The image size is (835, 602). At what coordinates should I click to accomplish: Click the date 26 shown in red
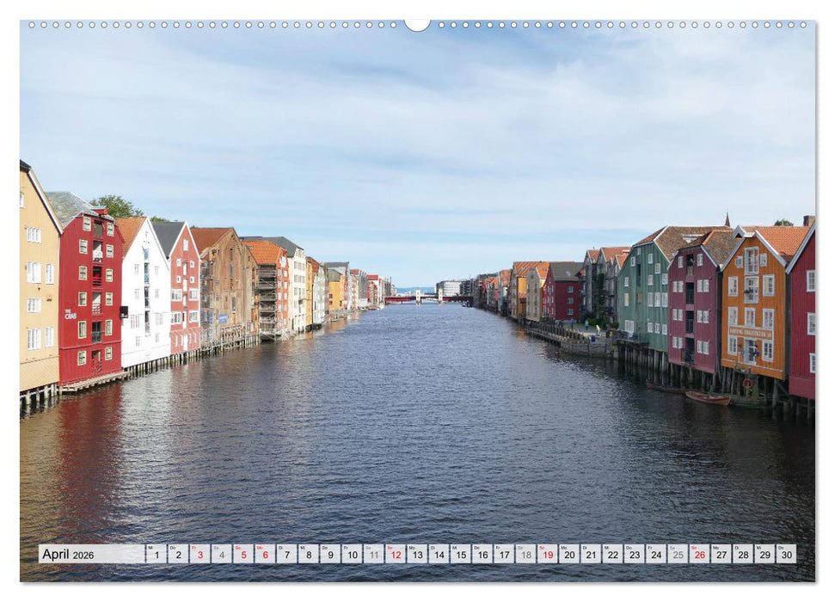701,556
